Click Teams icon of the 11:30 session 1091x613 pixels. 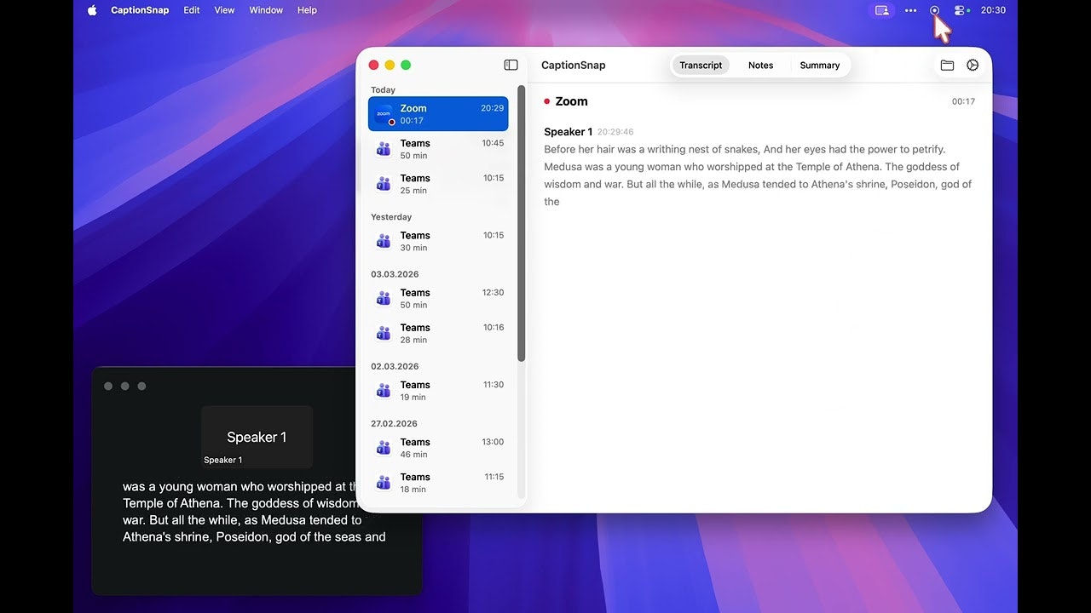tap(384, 390)
